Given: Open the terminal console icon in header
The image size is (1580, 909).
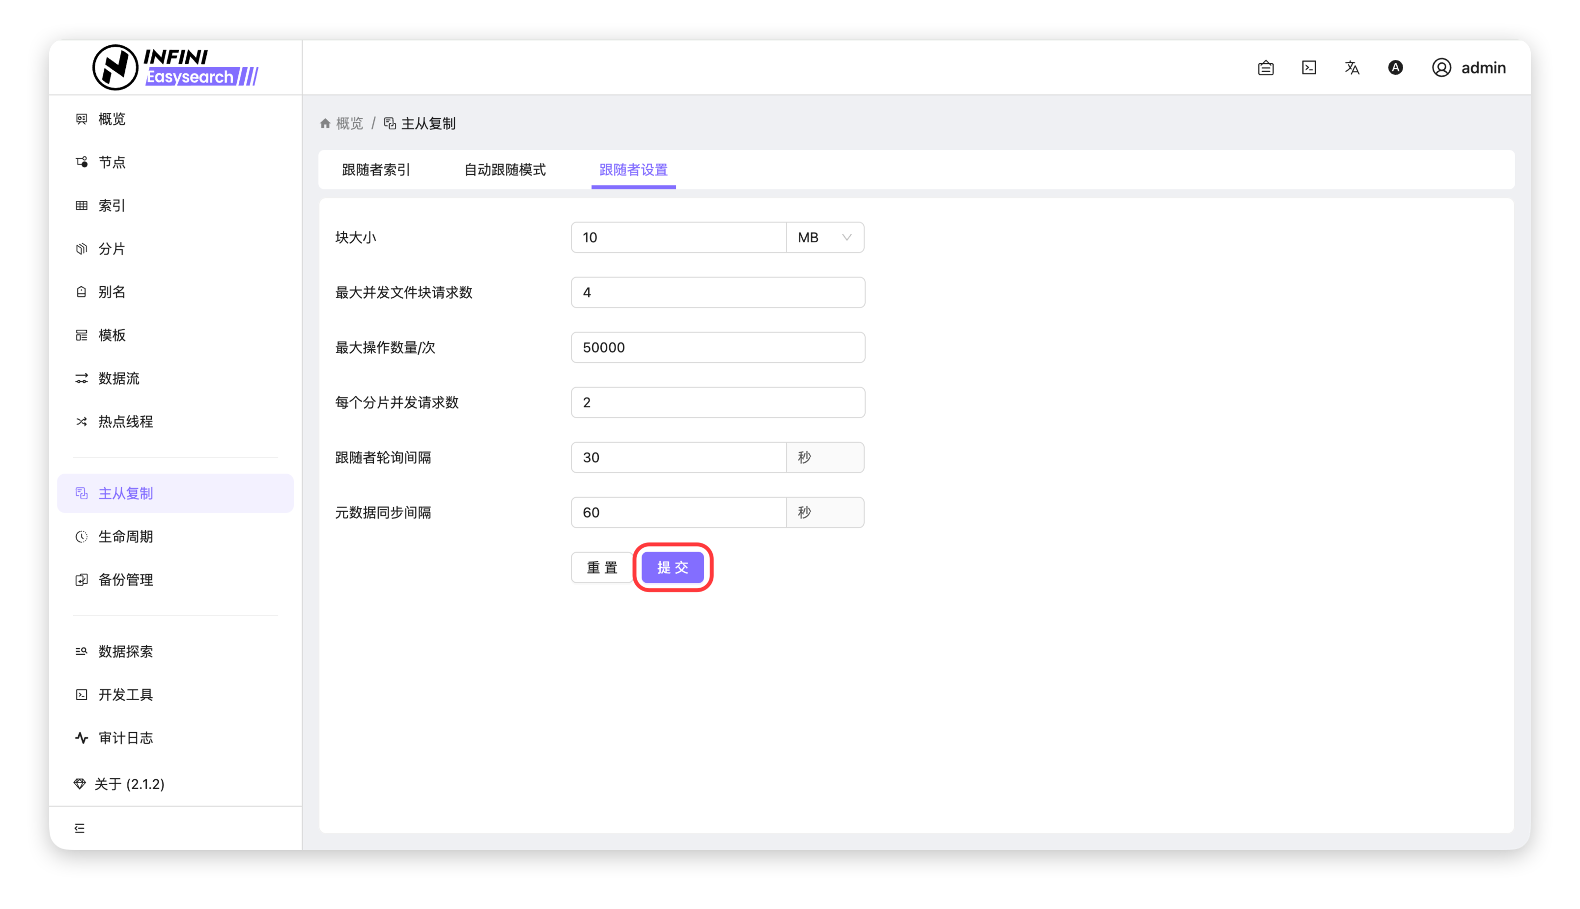Looking at the screenshot, I should [x=1309, y=67].
